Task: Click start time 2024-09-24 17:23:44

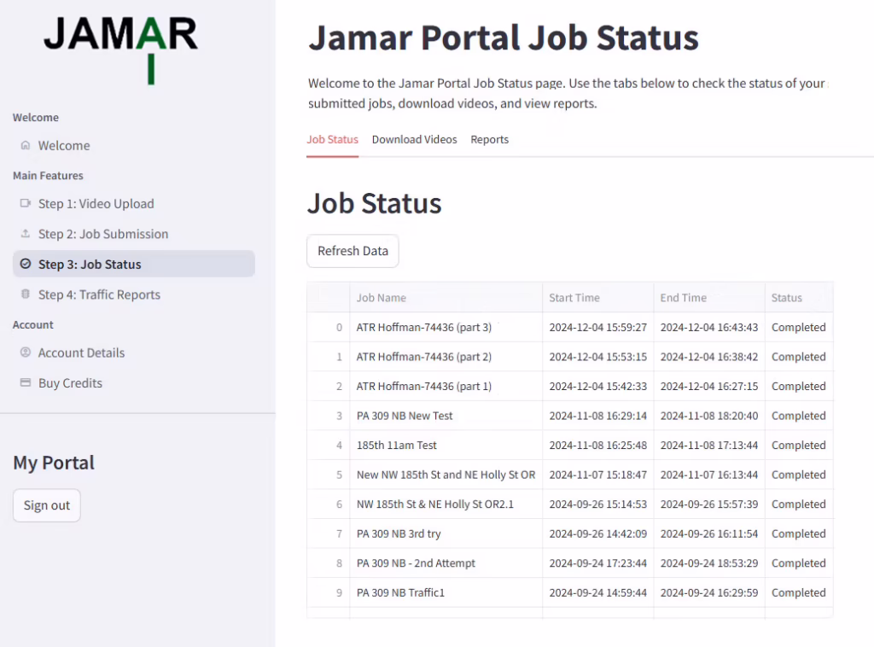Action: (598, 563)
